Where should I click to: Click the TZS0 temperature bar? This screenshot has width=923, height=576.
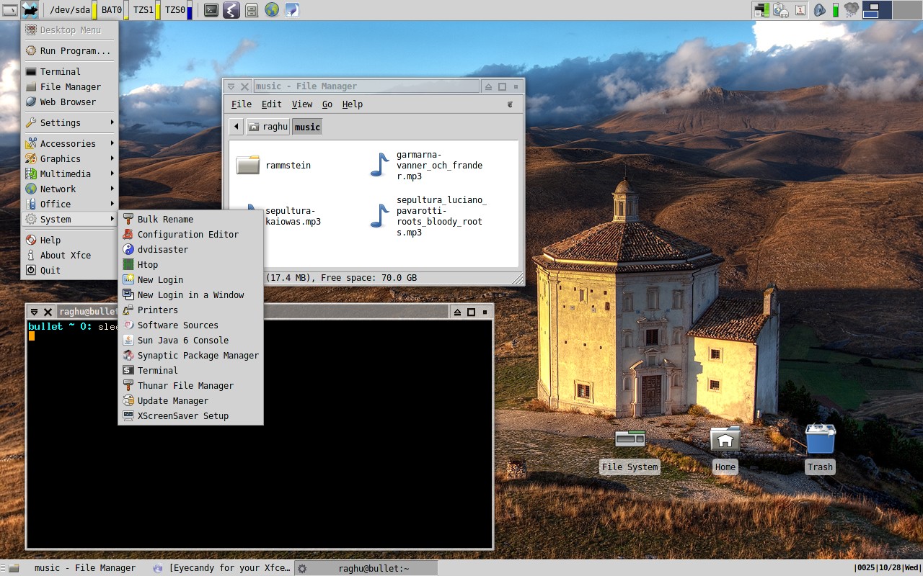click(190, 10)
